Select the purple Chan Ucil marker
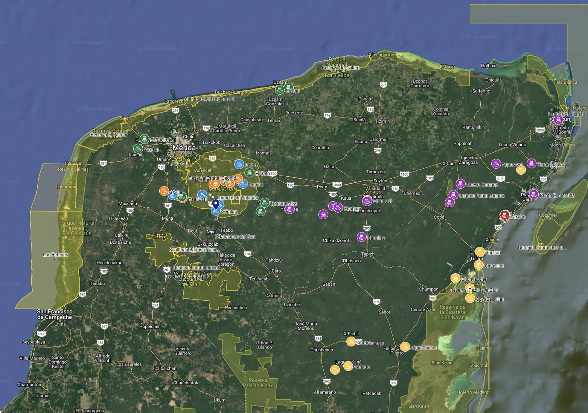 [x=367, y=201]
